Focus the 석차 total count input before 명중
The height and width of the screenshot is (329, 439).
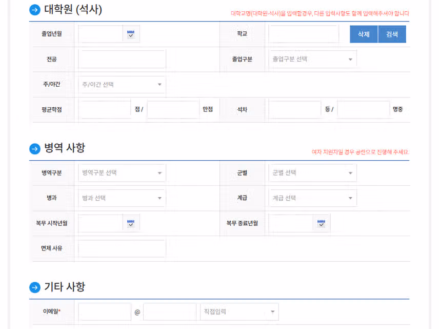pyautogui.click(x=364, y=109)
